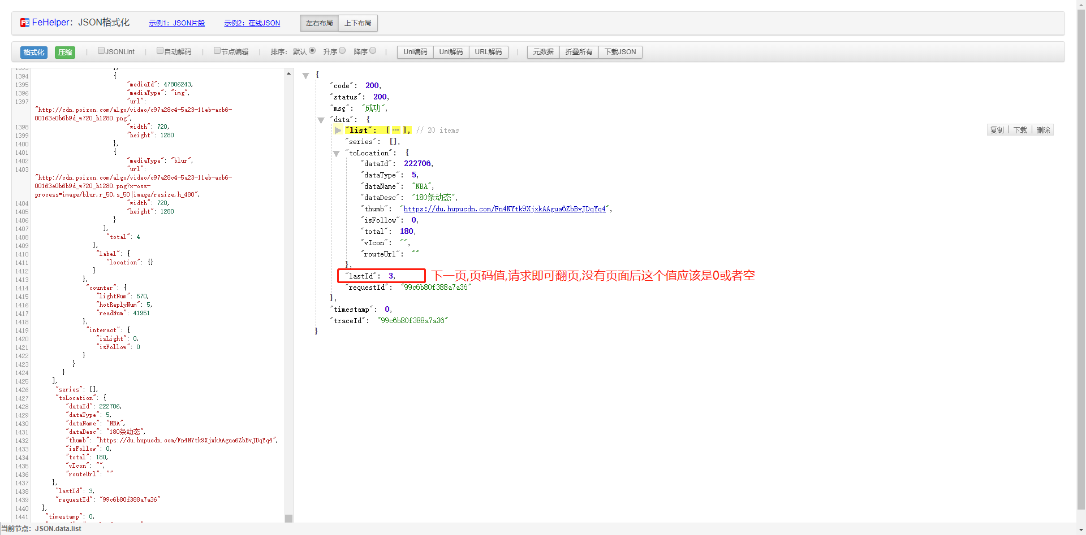Viewport: 1086px width, 535px height.
Task: Click the dataDesc value 180条动态
Action: (x=434, y=198)
